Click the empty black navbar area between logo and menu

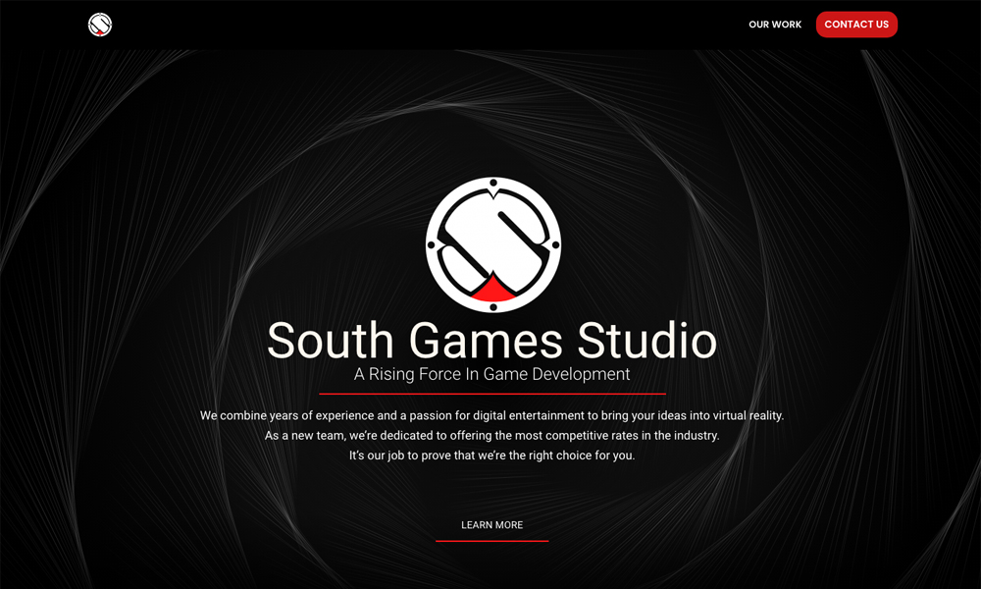(x=422, y=25)
